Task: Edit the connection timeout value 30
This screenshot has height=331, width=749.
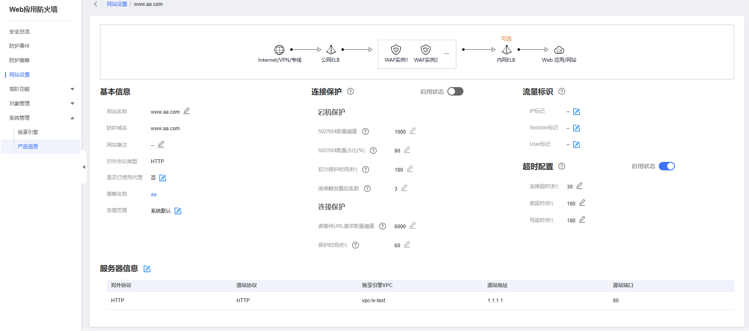Action: tap(580, 186)
